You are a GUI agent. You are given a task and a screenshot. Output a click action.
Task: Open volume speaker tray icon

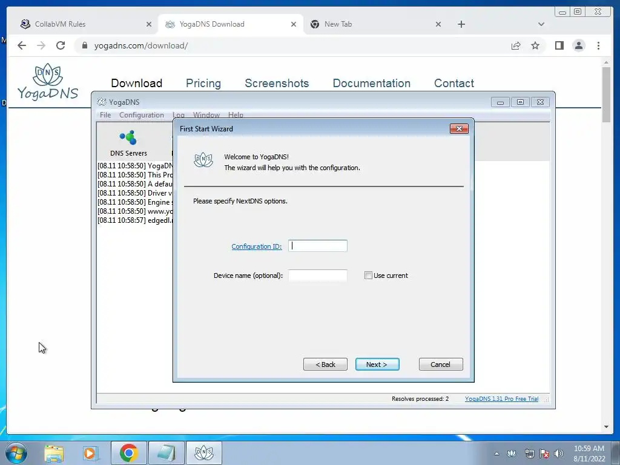tap(559, 453)
